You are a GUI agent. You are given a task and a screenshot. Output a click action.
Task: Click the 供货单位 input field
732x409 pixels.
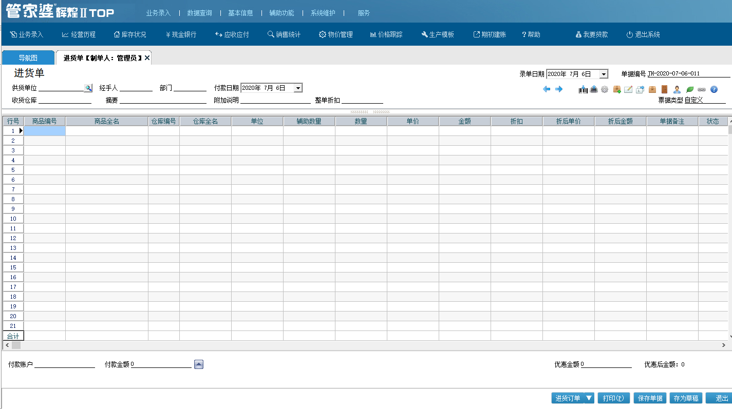pyautogui.click(x=61, y=88)
